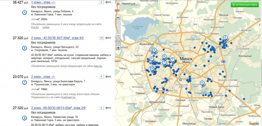Image resolution: width=262 pixels, height=126 pixels.
Task: Click map pin number 10
Action: [152, 69]
